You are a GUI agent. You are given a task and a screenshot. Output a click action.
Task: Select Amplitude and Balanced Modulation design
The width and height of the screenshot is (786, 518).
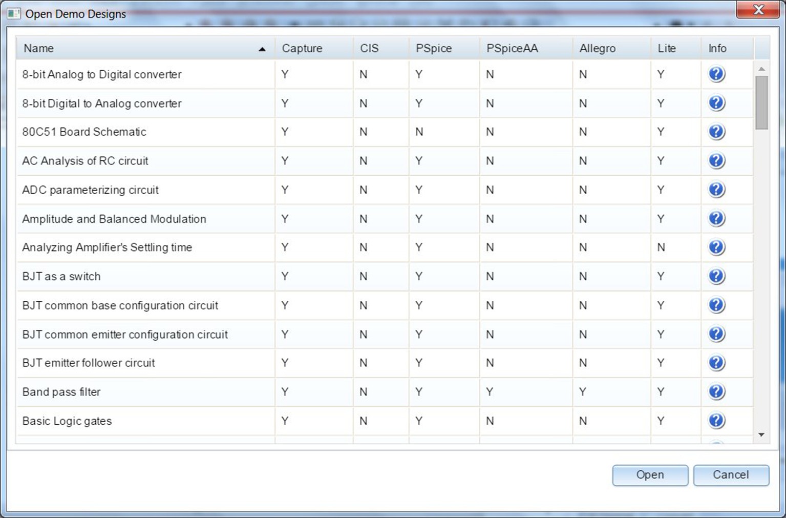385,219
